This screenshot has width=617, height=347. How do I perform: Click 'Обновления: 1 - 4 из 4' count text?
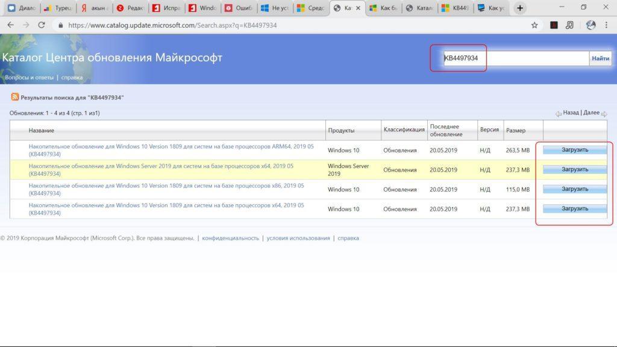pos(39,113)
